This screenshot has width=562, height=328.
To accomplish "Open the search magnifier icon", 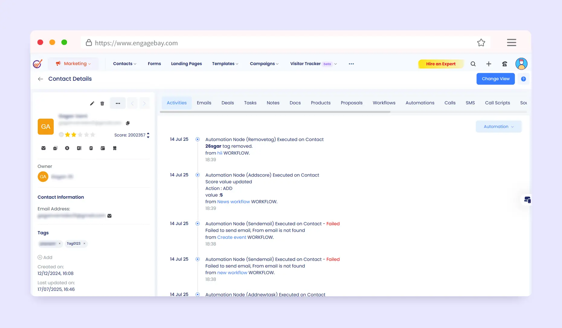I will pyautogui.click(x=473, y=64).
